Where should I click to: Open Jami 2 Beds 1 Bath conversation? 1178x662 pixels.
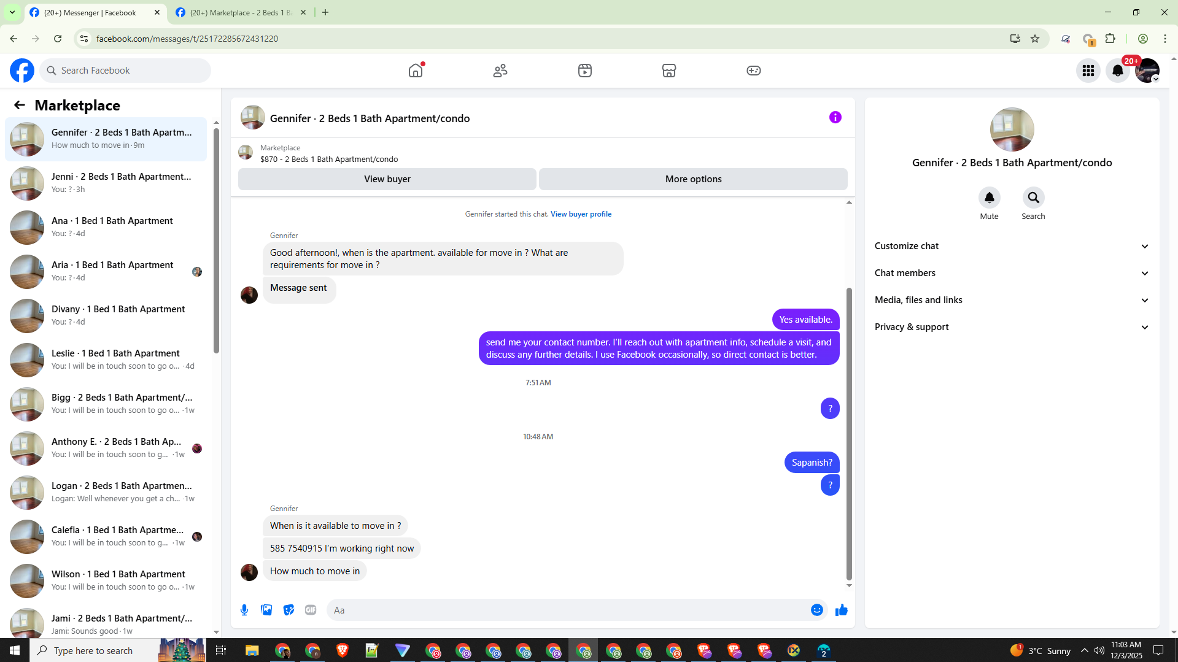(106, 620)
